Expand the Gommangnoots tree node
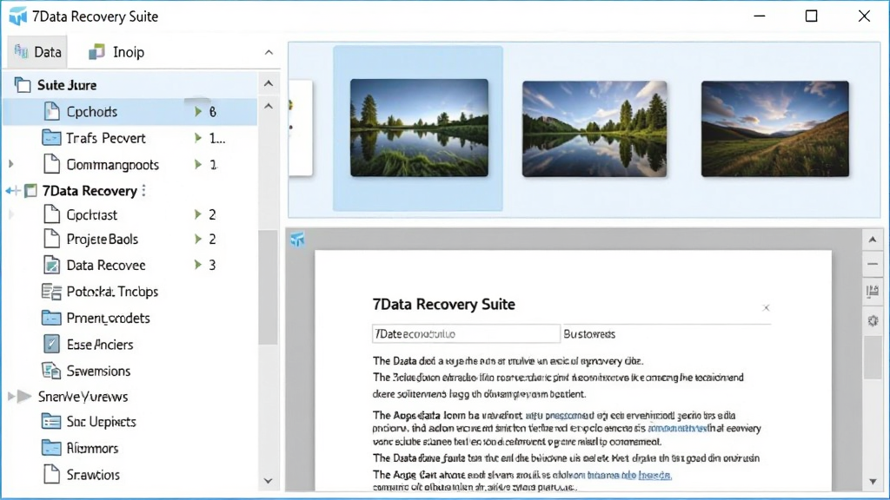 coord(10,164)
